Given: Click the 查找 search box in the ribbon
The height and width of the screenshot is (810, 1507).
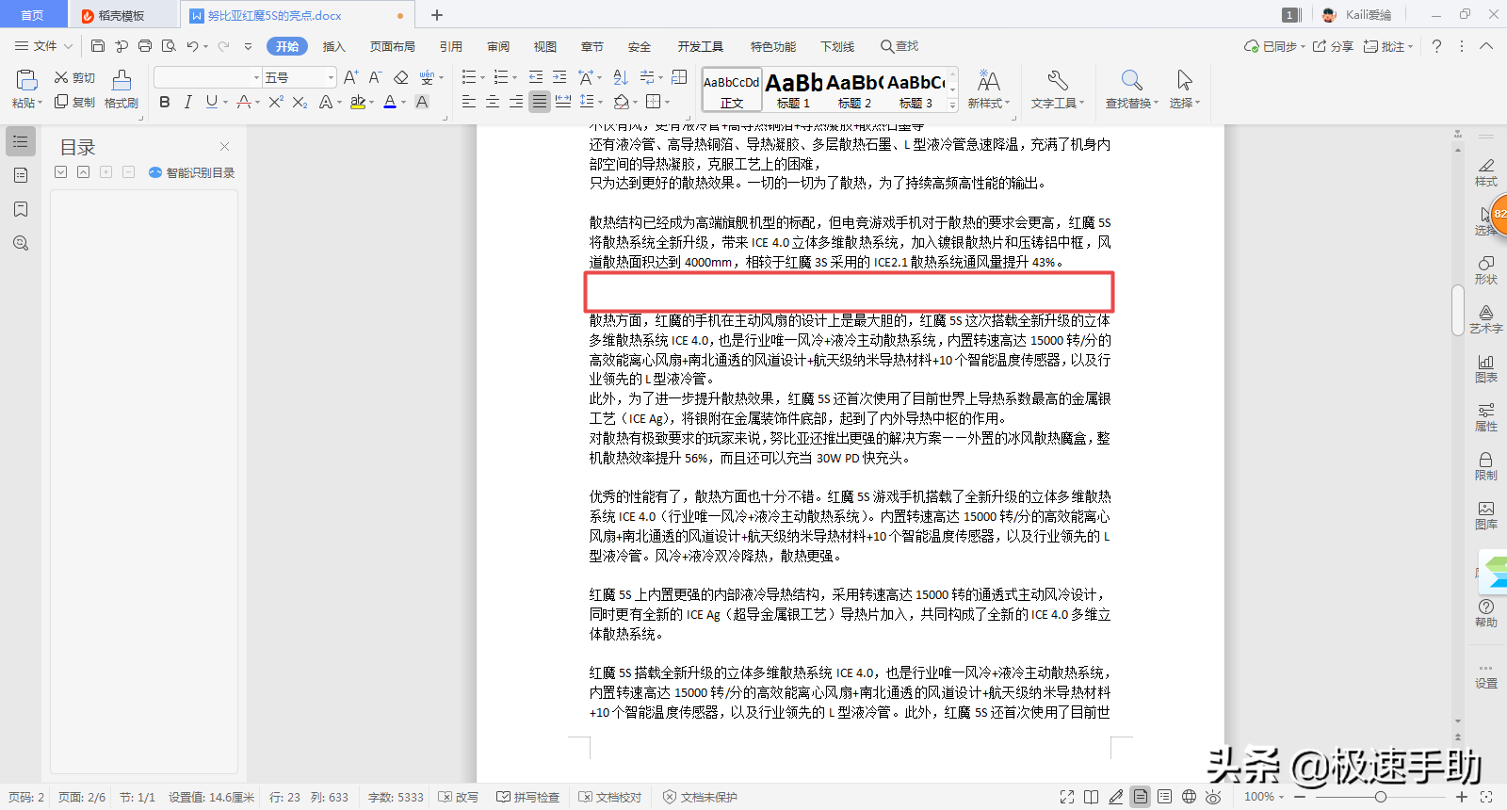Looking at the screenshot, I should coord(899,46).
